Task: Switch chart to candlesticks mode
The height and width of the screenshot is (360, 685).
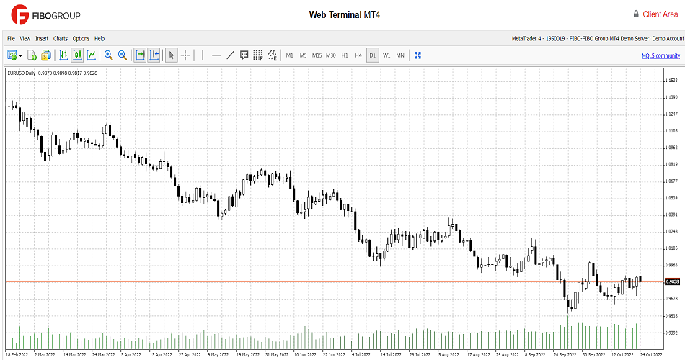Action: click(x=77, y=55)
